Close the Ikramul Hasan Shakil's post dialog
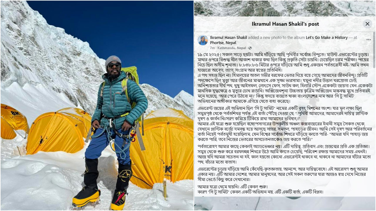Screen dimensions: 376x211 tap(367, 24)
